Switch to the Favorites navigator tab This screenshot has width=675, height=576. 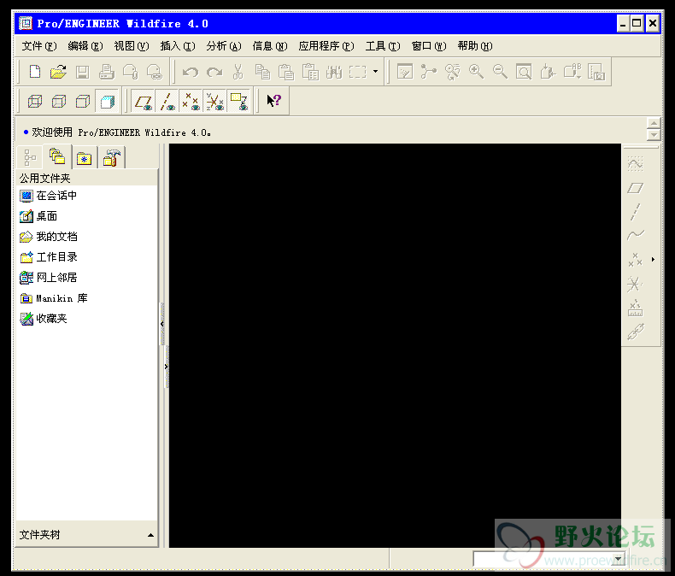[x=85, y=157]
